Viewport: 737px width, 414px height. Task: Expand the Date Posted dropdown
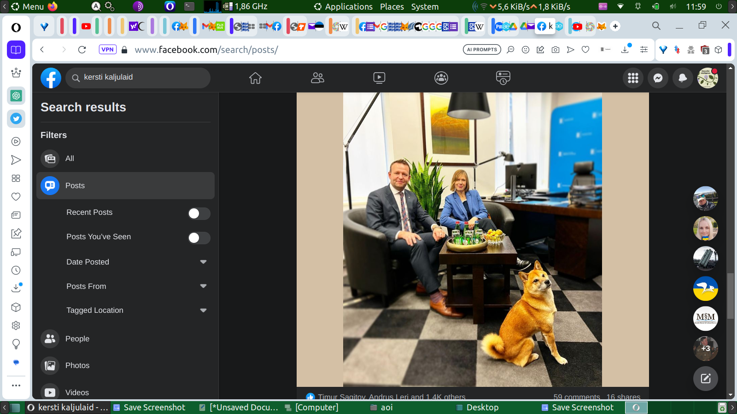tap(203, 262)
